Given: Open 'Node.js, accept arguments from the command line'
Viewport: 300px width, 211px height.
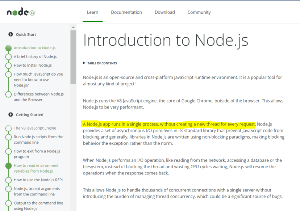Looking at the screenshot, I should point(38,191).
